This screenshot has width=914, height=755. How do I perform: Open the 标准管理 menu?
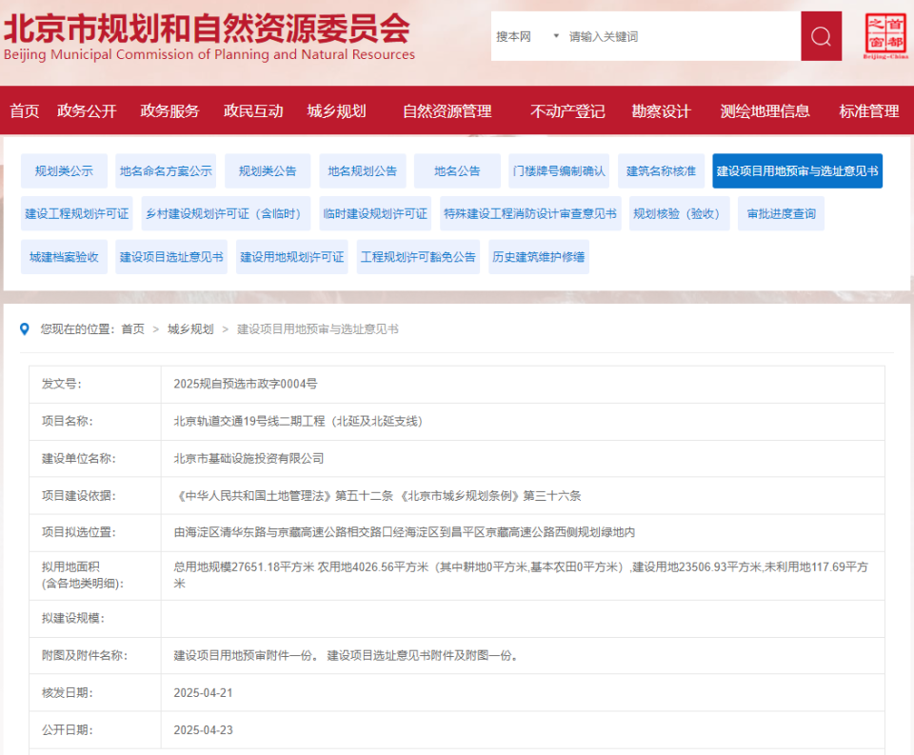click(868, 110)
